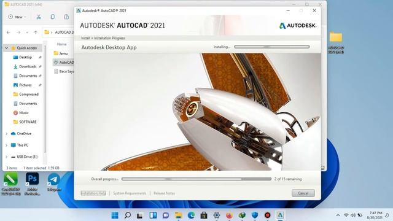Open Settings gear from taskbar

217,215
